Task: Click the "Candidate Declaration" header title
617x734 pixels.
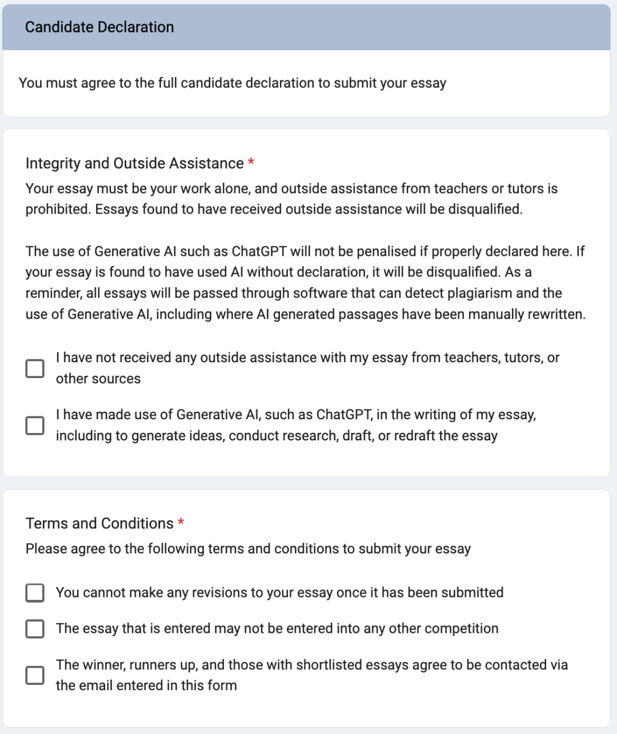Action: (x=99, y=27)
